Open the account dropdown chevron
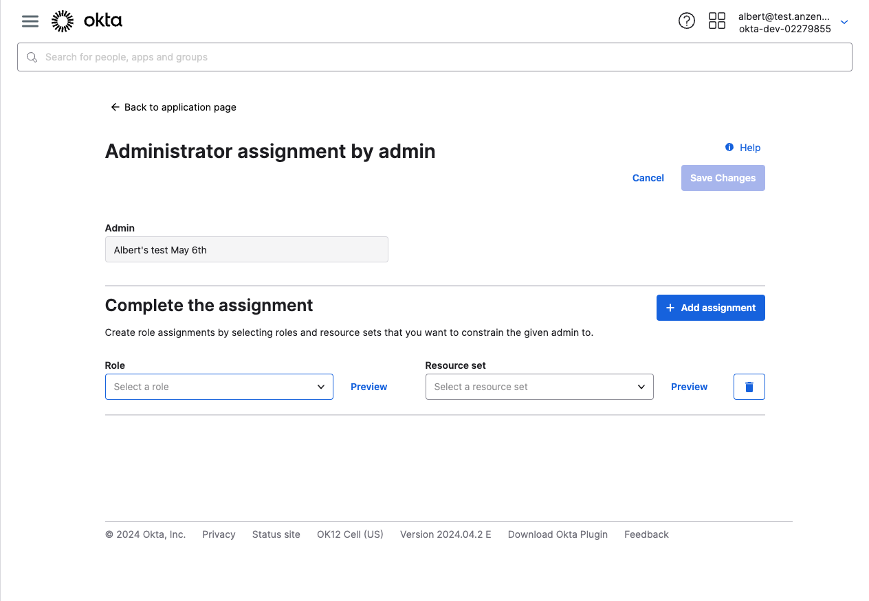The image size is (869, 601). [x=844, y=22]
